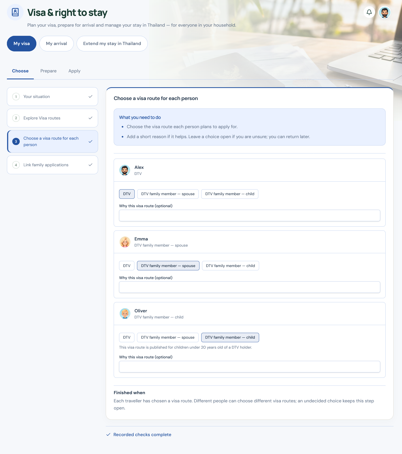Screen dimensions: 402x454
Task: Click Emma's avatar in her card
Action: click(x=125, y=242)
